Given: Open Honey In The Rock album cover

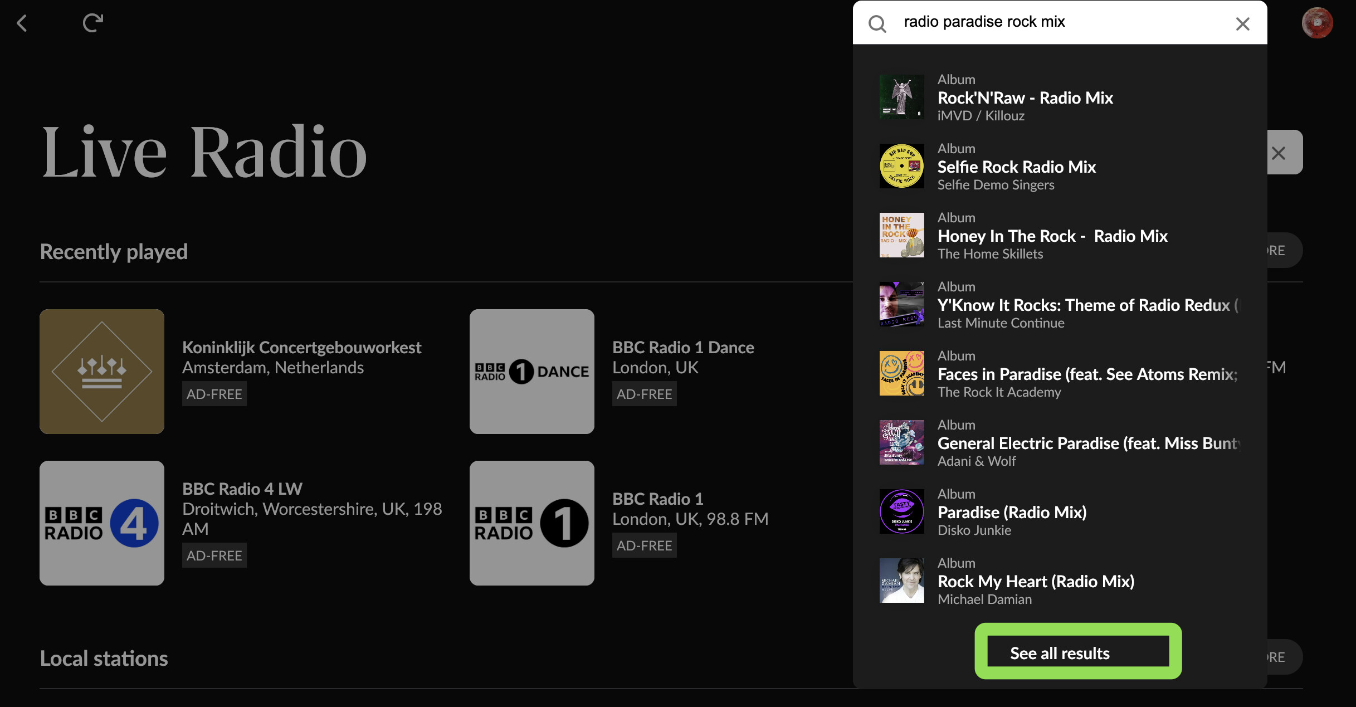Looking at the screenshot, I should 901,235.
